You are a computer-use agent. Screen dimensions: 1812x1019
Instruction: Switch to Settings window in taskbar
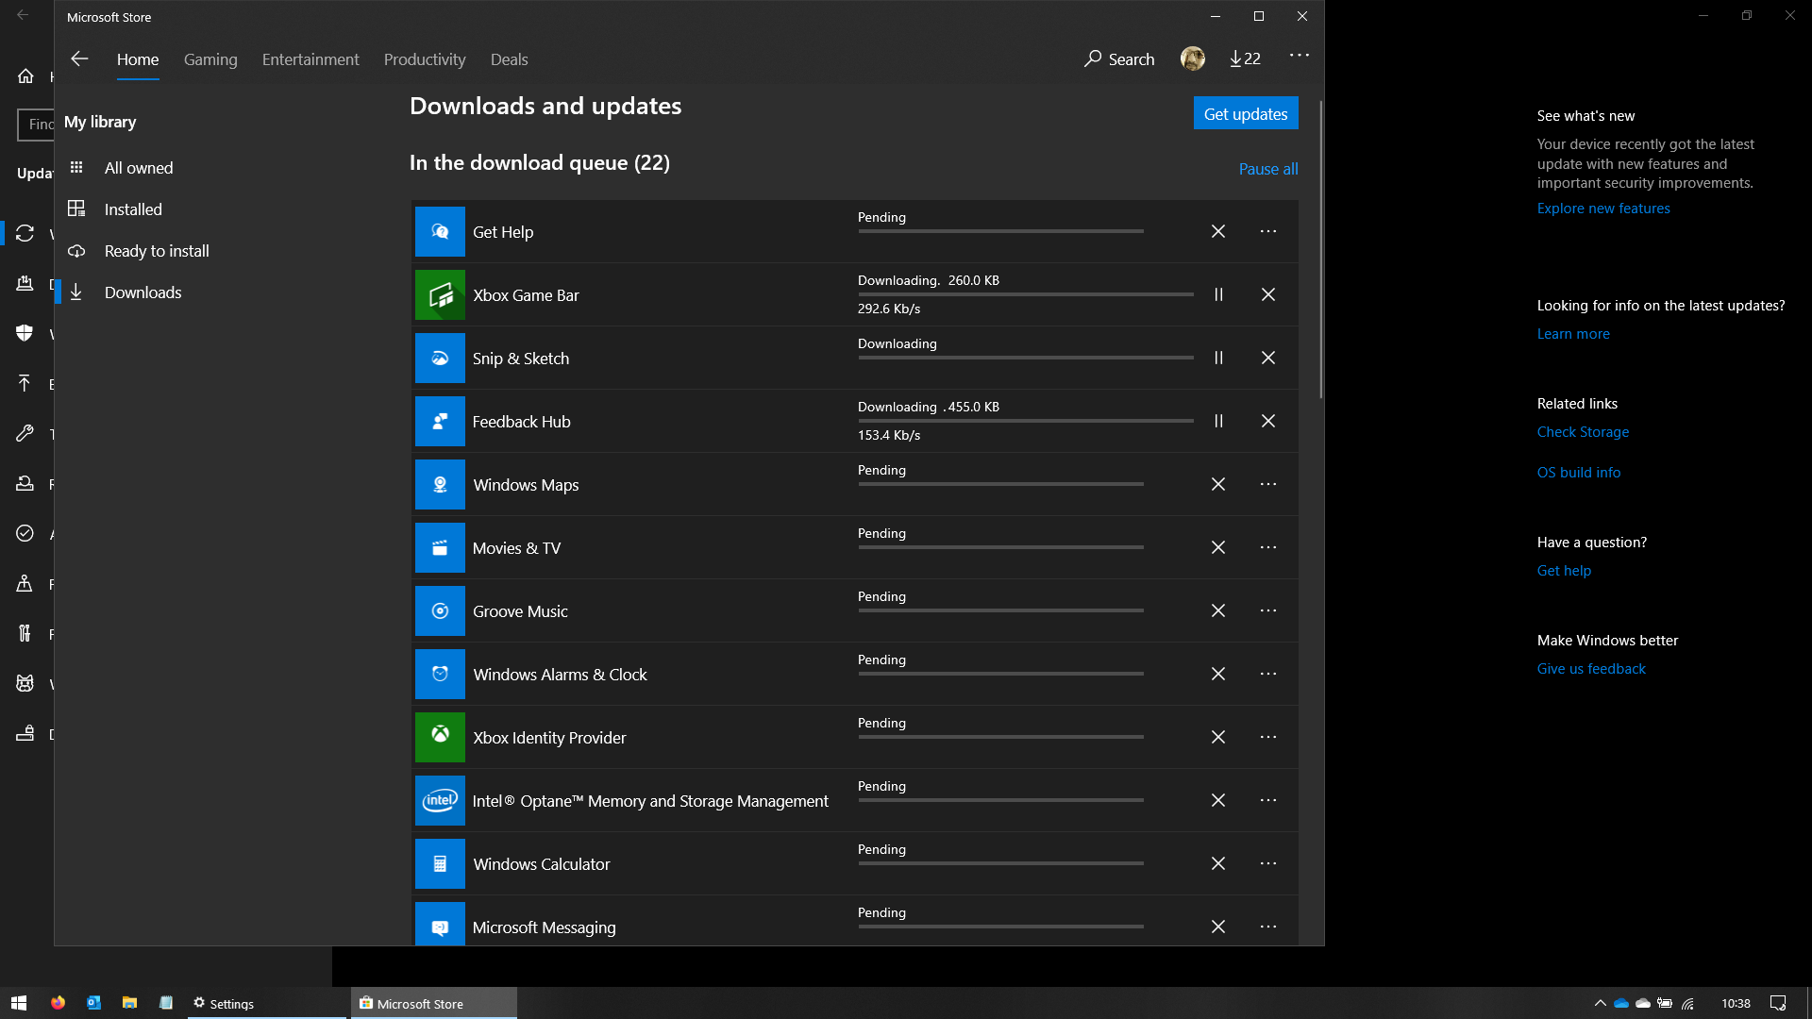(x=267, y=1003)
